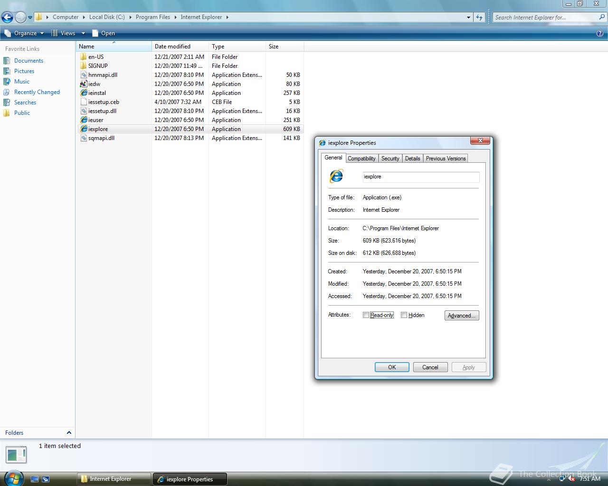The image size is (608, 486).
Task: Click the taskbar clock 7:51 AM
Action: click(x=590, y=479)
